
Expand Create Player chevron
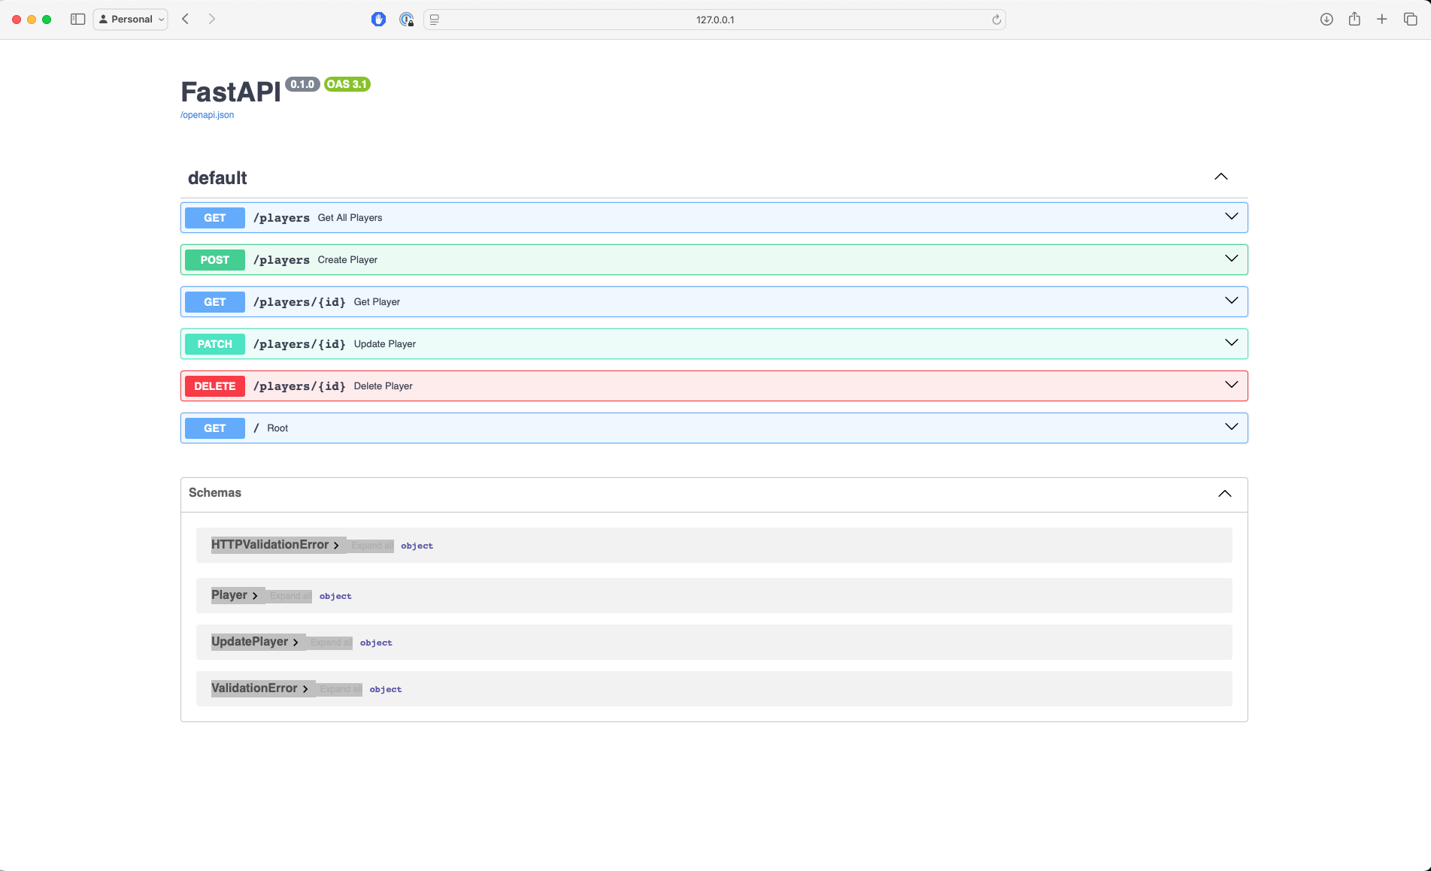(x=1232, y=259)
